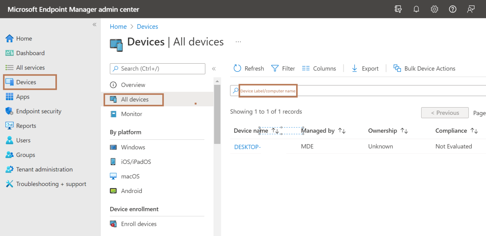
Task: Open Enroll devices
Action: coord(139,224)
